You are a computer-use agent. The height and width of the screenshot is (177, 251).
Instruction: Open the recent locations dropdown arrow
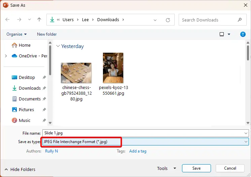pyautogui.click(x=30, y=20)
